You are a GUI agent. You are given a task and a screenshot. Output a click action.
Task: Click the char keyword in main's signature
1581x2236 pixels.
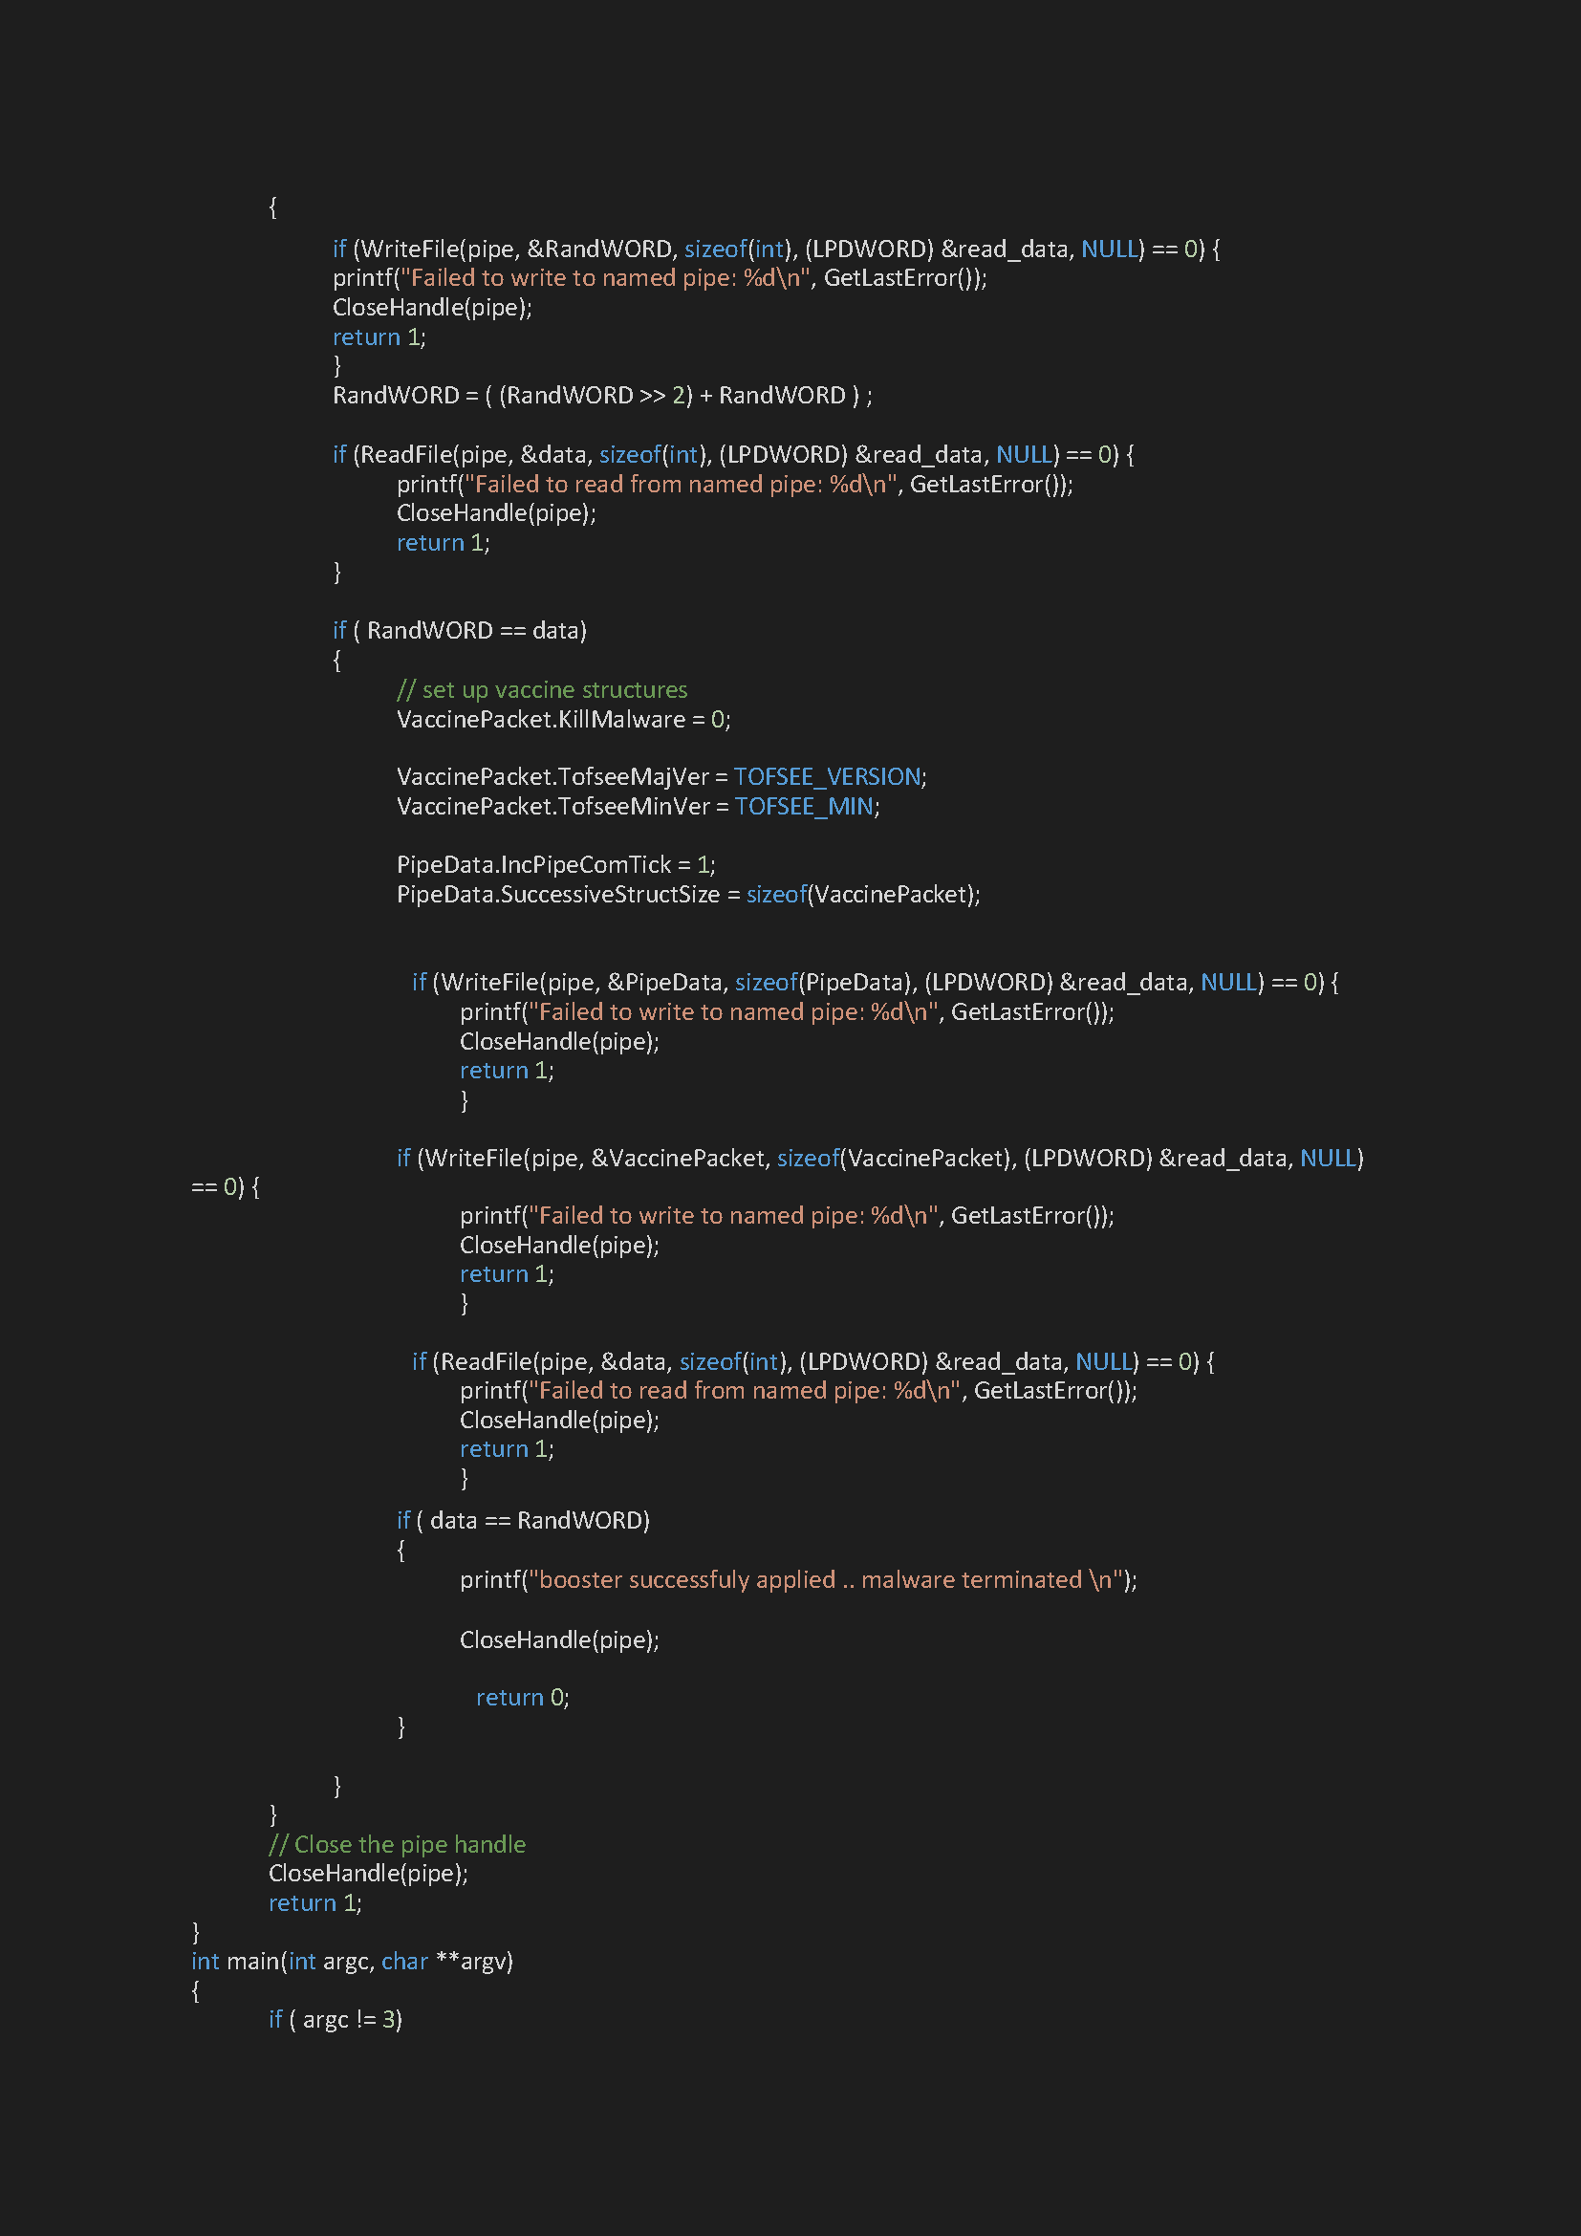404,1962
